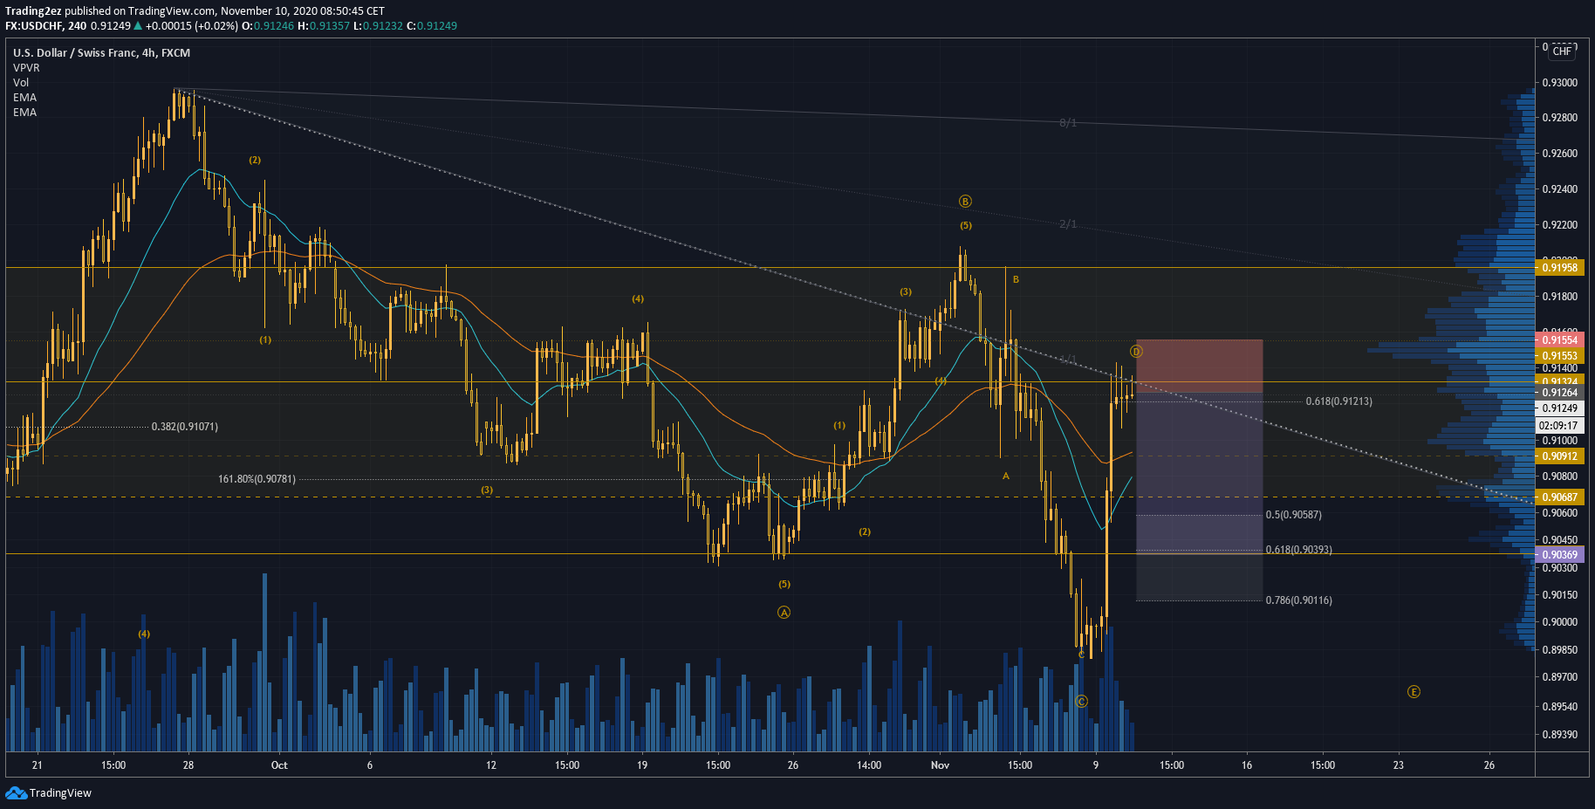Select the circled B wave label
The width and height of the screenshot is (1595, 809).
(965, 202)
